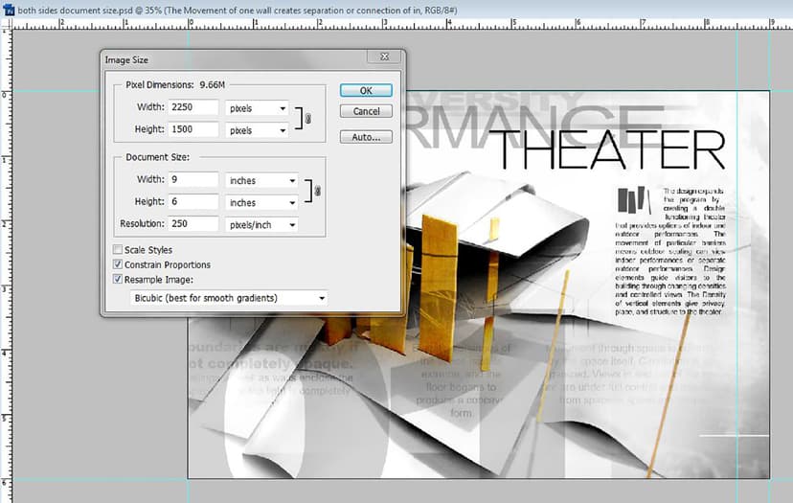Click Cancel in Image Size dialog
793x503 pixels.
(x=366, y=111)
